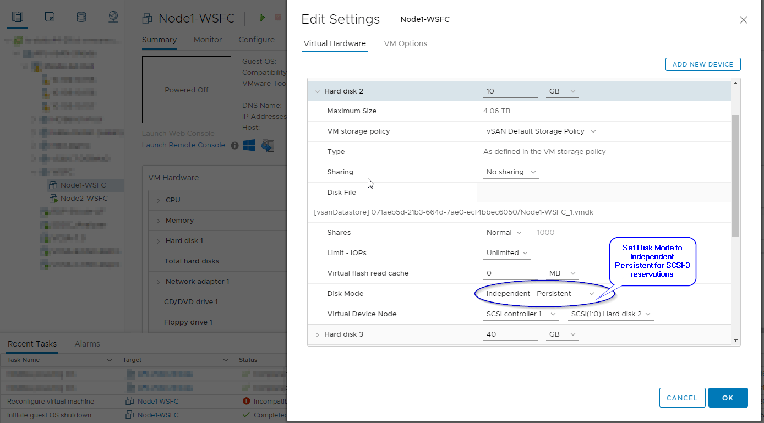The width and height of the screenshot is (764, 423).
Task: Open the Alarms tab
Action: point(87,344)
